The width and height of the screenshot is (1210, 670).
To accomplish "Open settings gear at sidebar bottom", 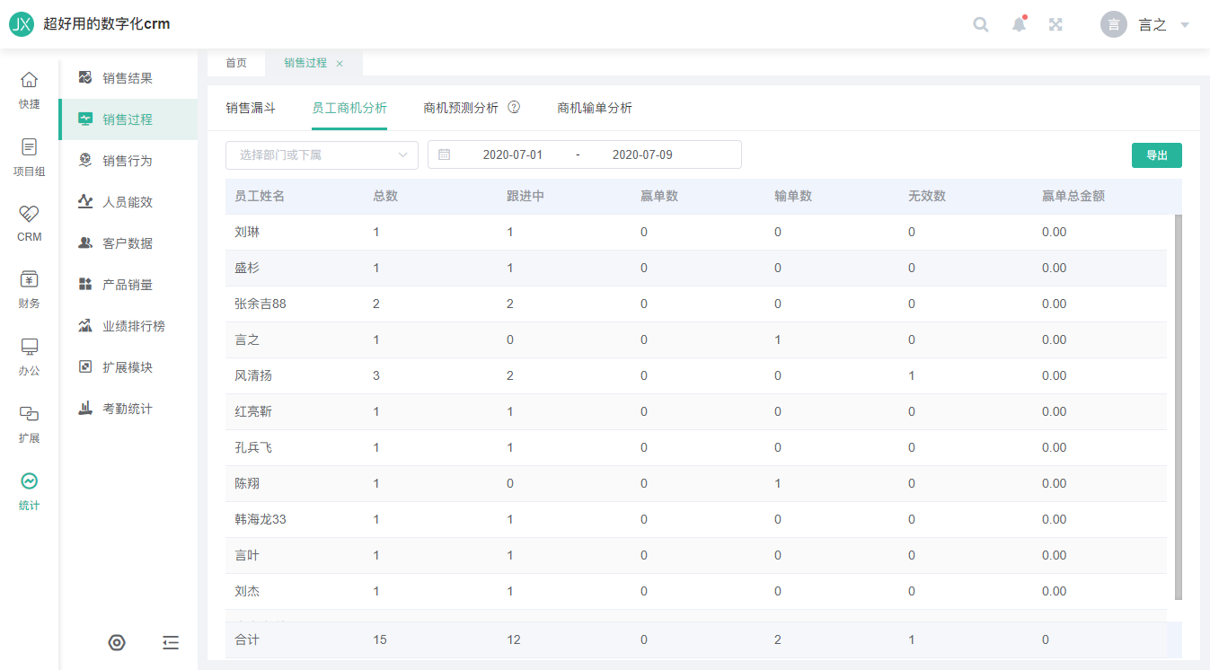I will [117, 642].
